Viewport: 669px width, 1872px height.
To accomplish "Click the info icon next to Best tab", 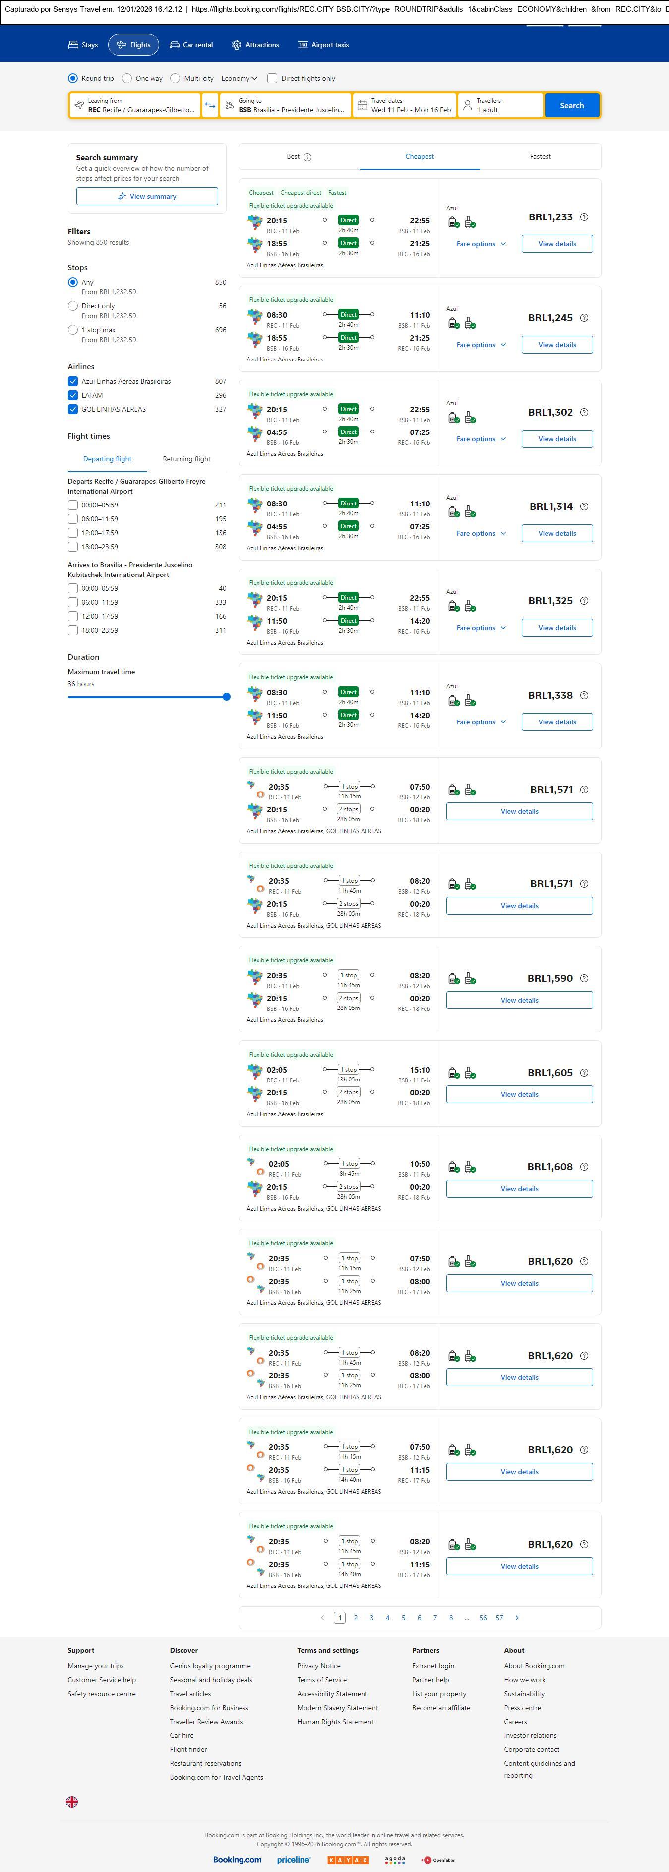I will [x=307, y=157].
